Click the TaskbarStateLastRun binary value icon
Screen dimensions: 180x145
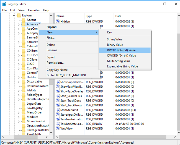pos(58,124)
